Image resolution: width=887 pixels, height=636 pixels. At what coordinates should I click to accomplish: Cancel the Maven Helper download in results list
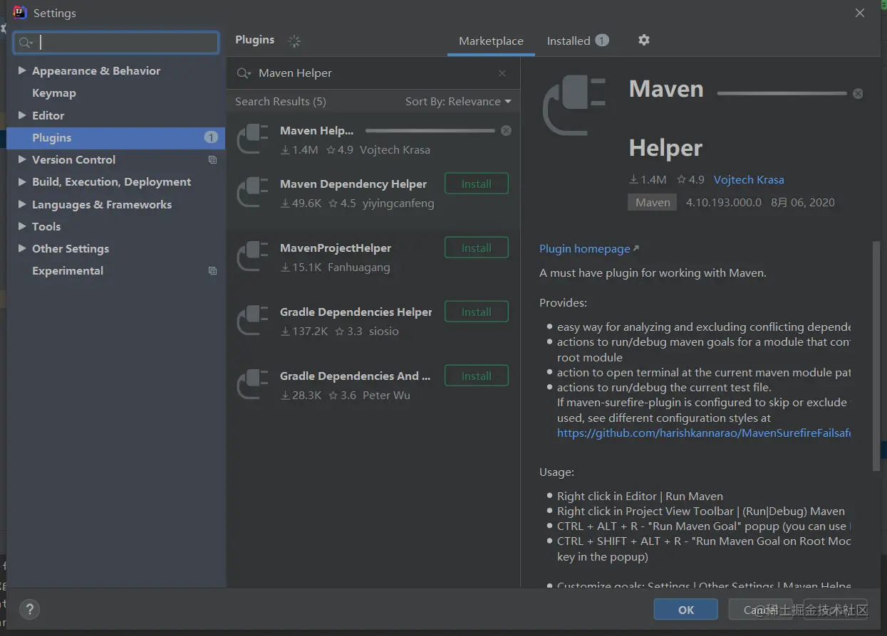coord(506,131)
